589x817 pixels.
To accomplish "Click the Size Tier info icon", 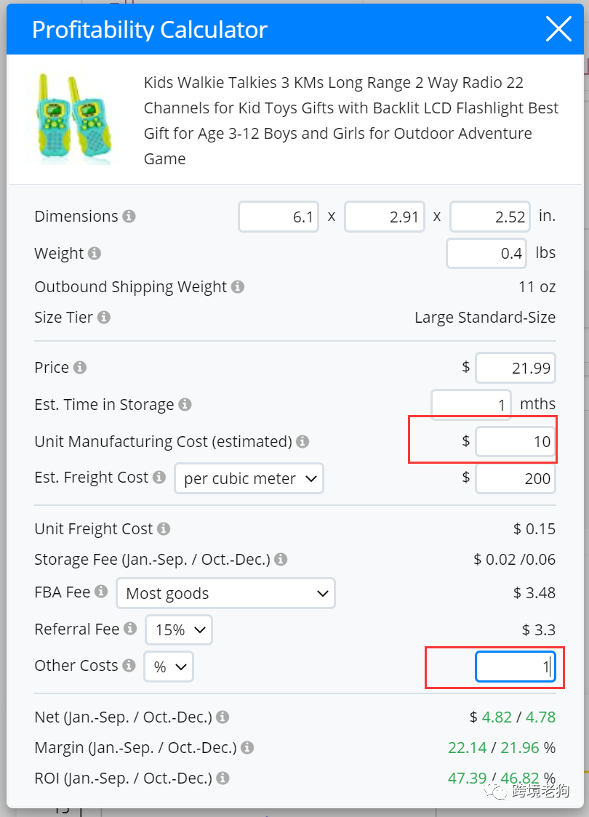I will pos(104,318).
